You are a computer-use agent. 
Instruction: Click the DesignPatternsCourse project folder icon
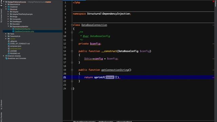6,2
